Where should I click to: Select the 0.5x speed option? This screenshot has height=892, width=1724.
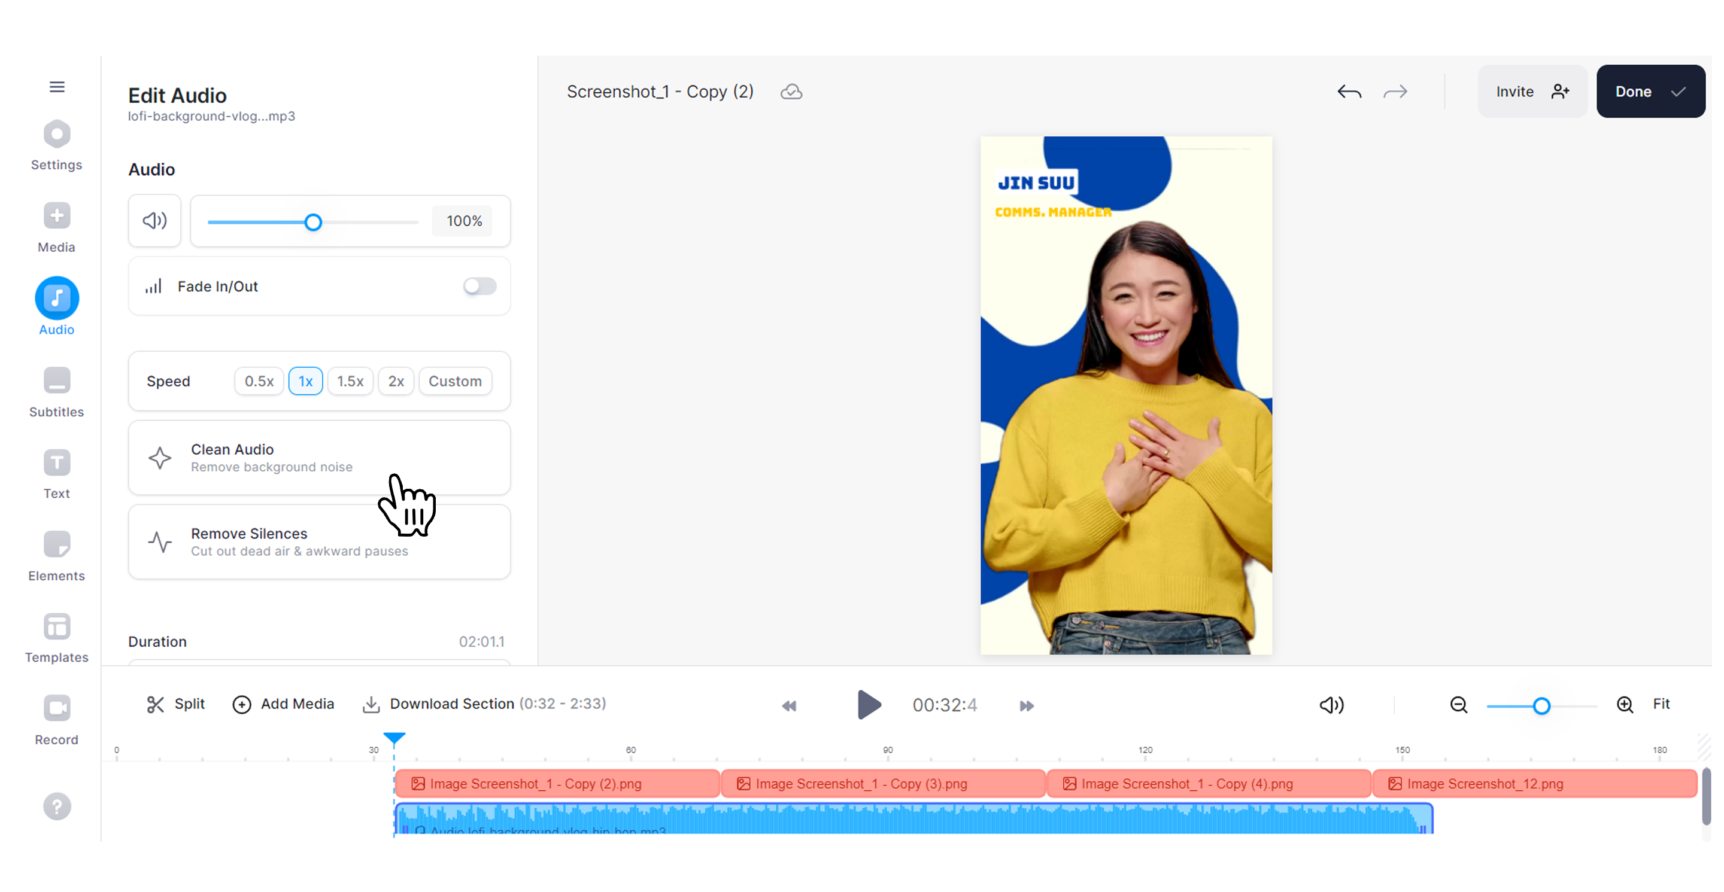259,381
